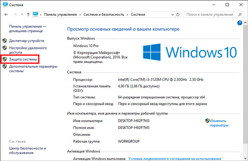The width and height of the screenshot is (248, 161).
Task: Click shield icon beside Настройка удаленного доступа
Action: tap(5, 48)
